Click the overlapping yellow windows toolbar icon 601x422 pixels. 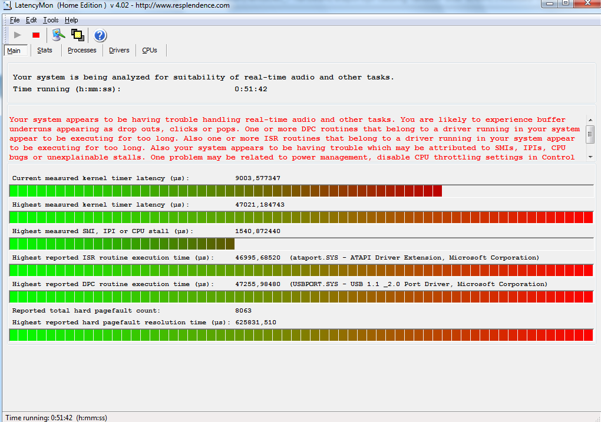coord(78,35)
